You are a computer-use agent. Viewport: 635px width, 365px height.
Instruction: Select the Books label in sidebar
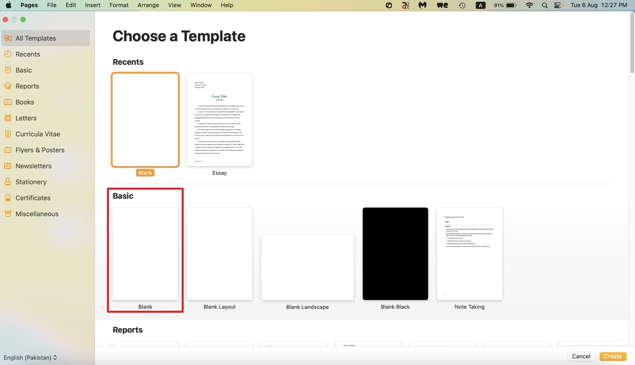[25, 102]
